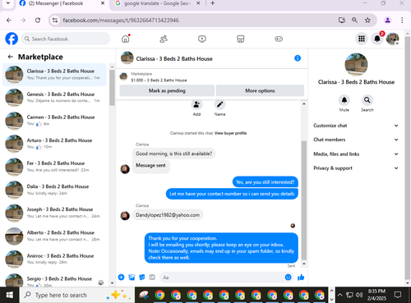Open conversation information icon
Viewport: 411px width, 303px height.
pyautogui.click(x=298, y=58)
